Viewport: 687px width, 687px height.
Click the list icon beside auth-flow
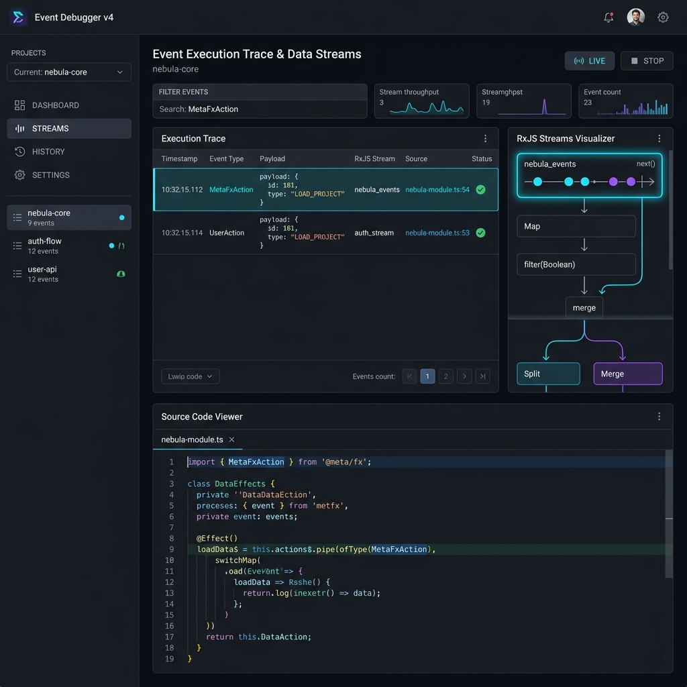click(17, 246)
